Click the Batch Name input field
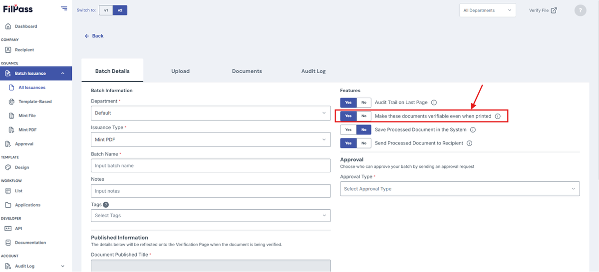This screenshot has height=272, width=599. pos(211,165)
